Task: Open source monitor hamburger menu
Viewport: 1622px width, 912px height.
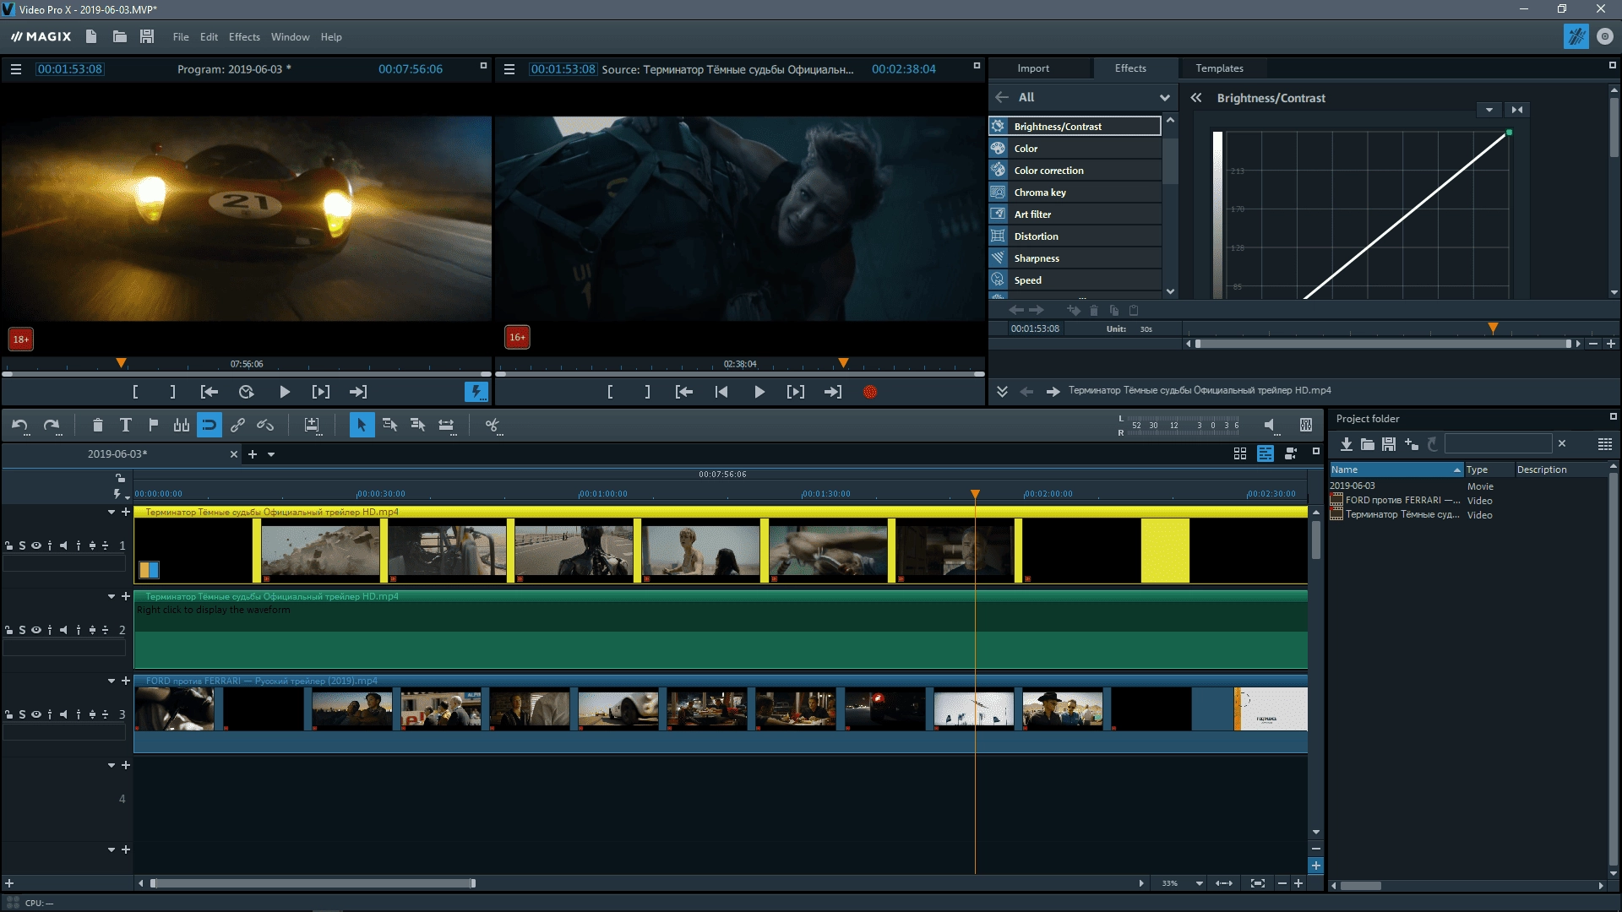Action: click(509, 69)
